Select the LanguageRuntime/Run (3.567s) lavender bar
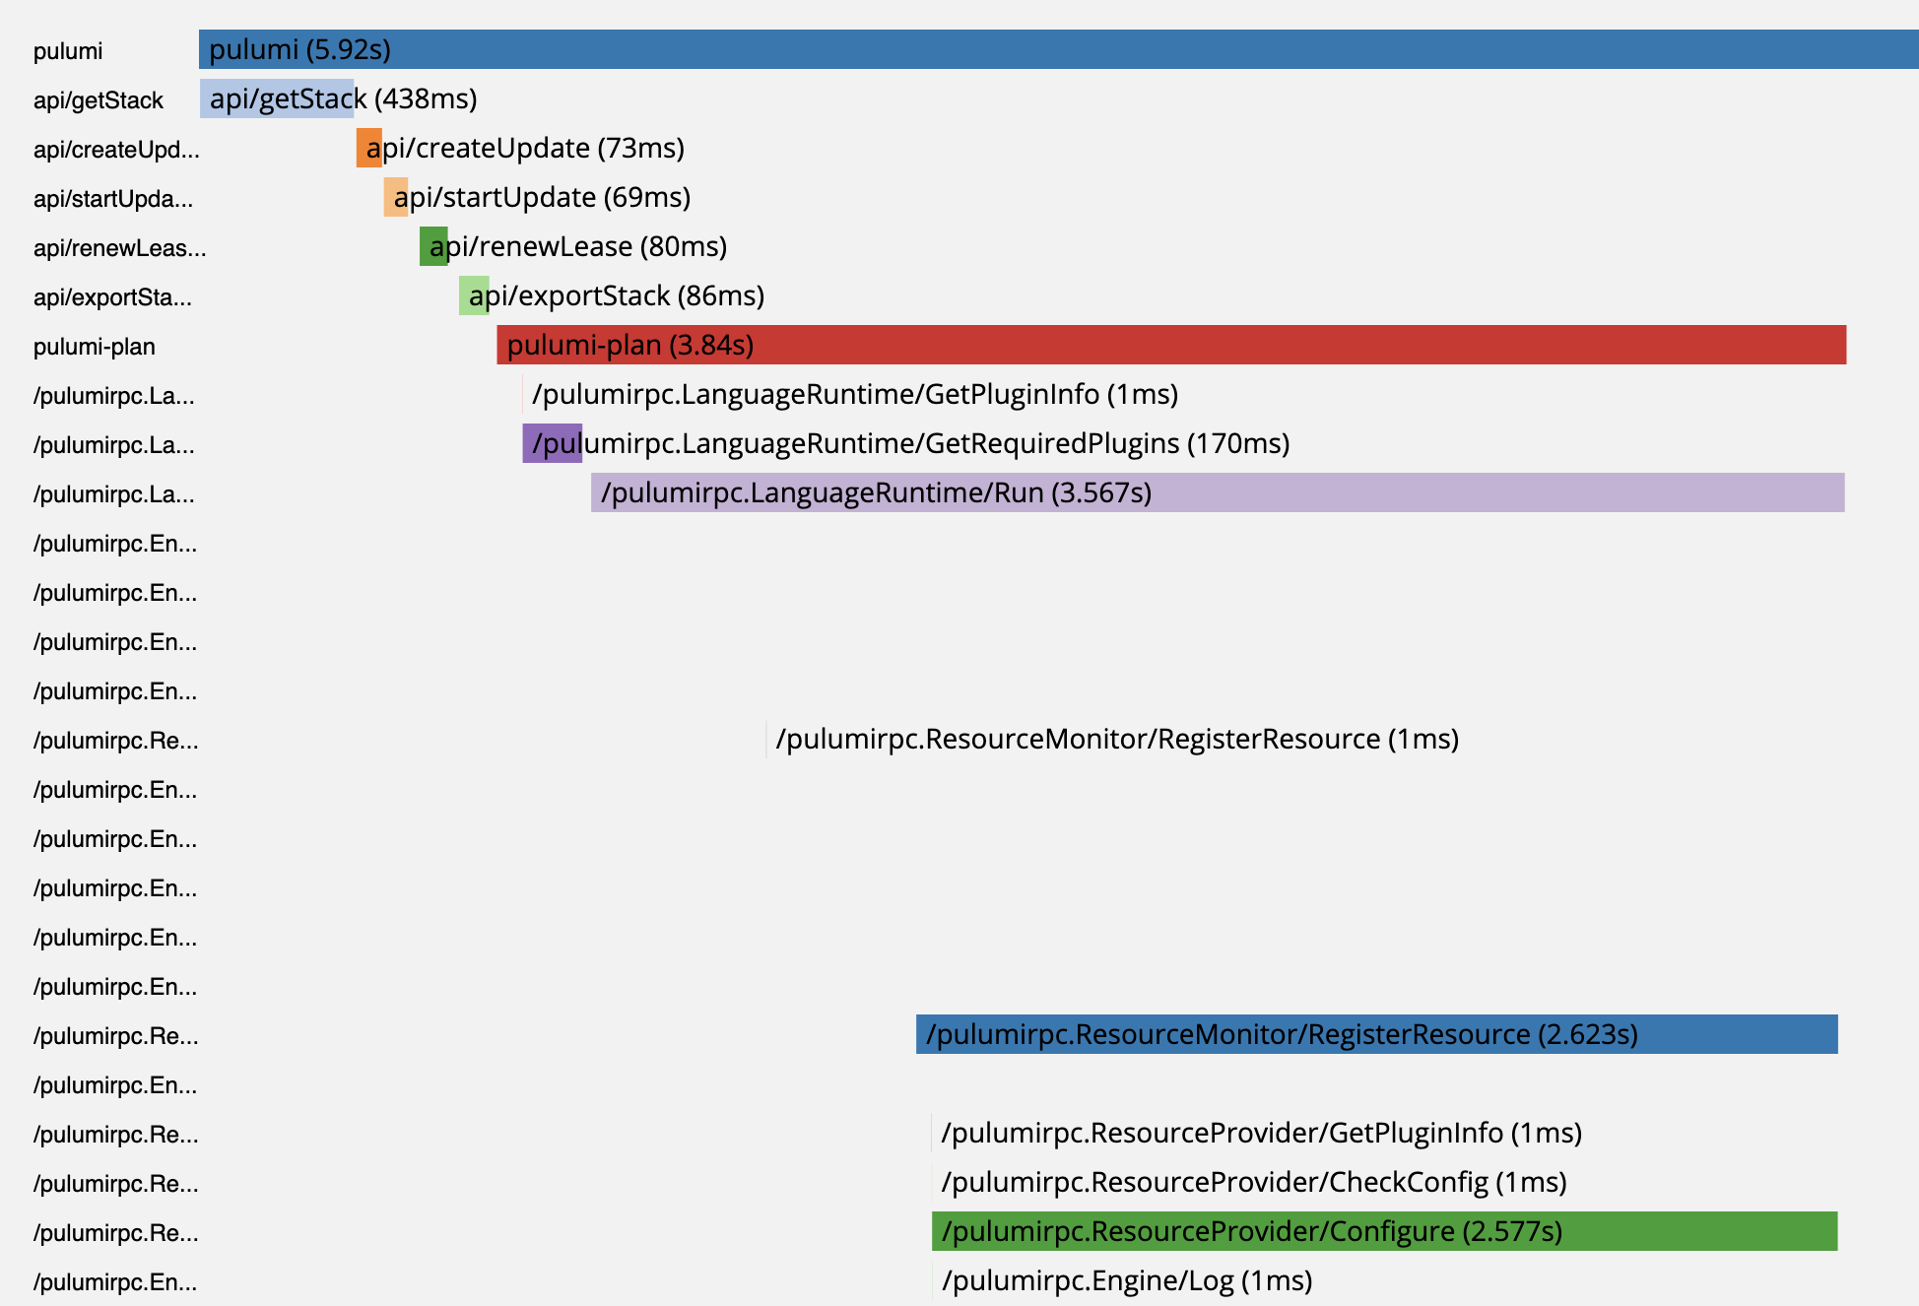Screen dimensions: 1919x1306 (x=1182, y=493)
